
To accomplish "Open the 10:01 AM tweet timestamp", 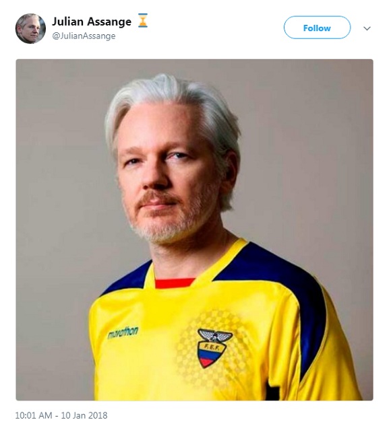I will tap(33, 415).
